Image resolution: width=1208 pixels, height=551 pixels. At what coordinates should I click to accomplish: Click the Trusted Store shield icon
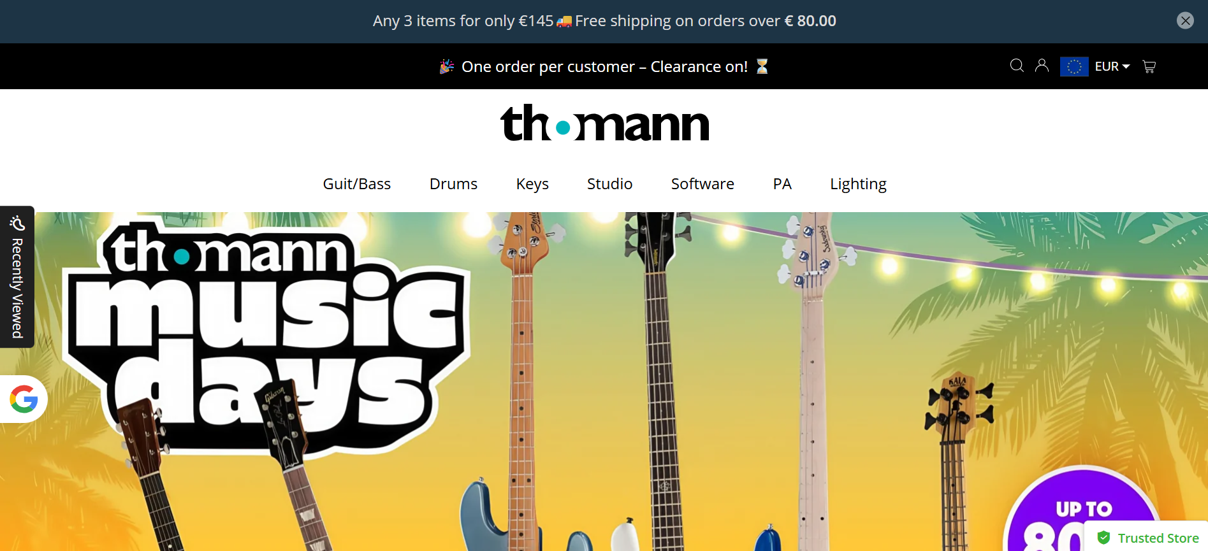coord(1103,538)
